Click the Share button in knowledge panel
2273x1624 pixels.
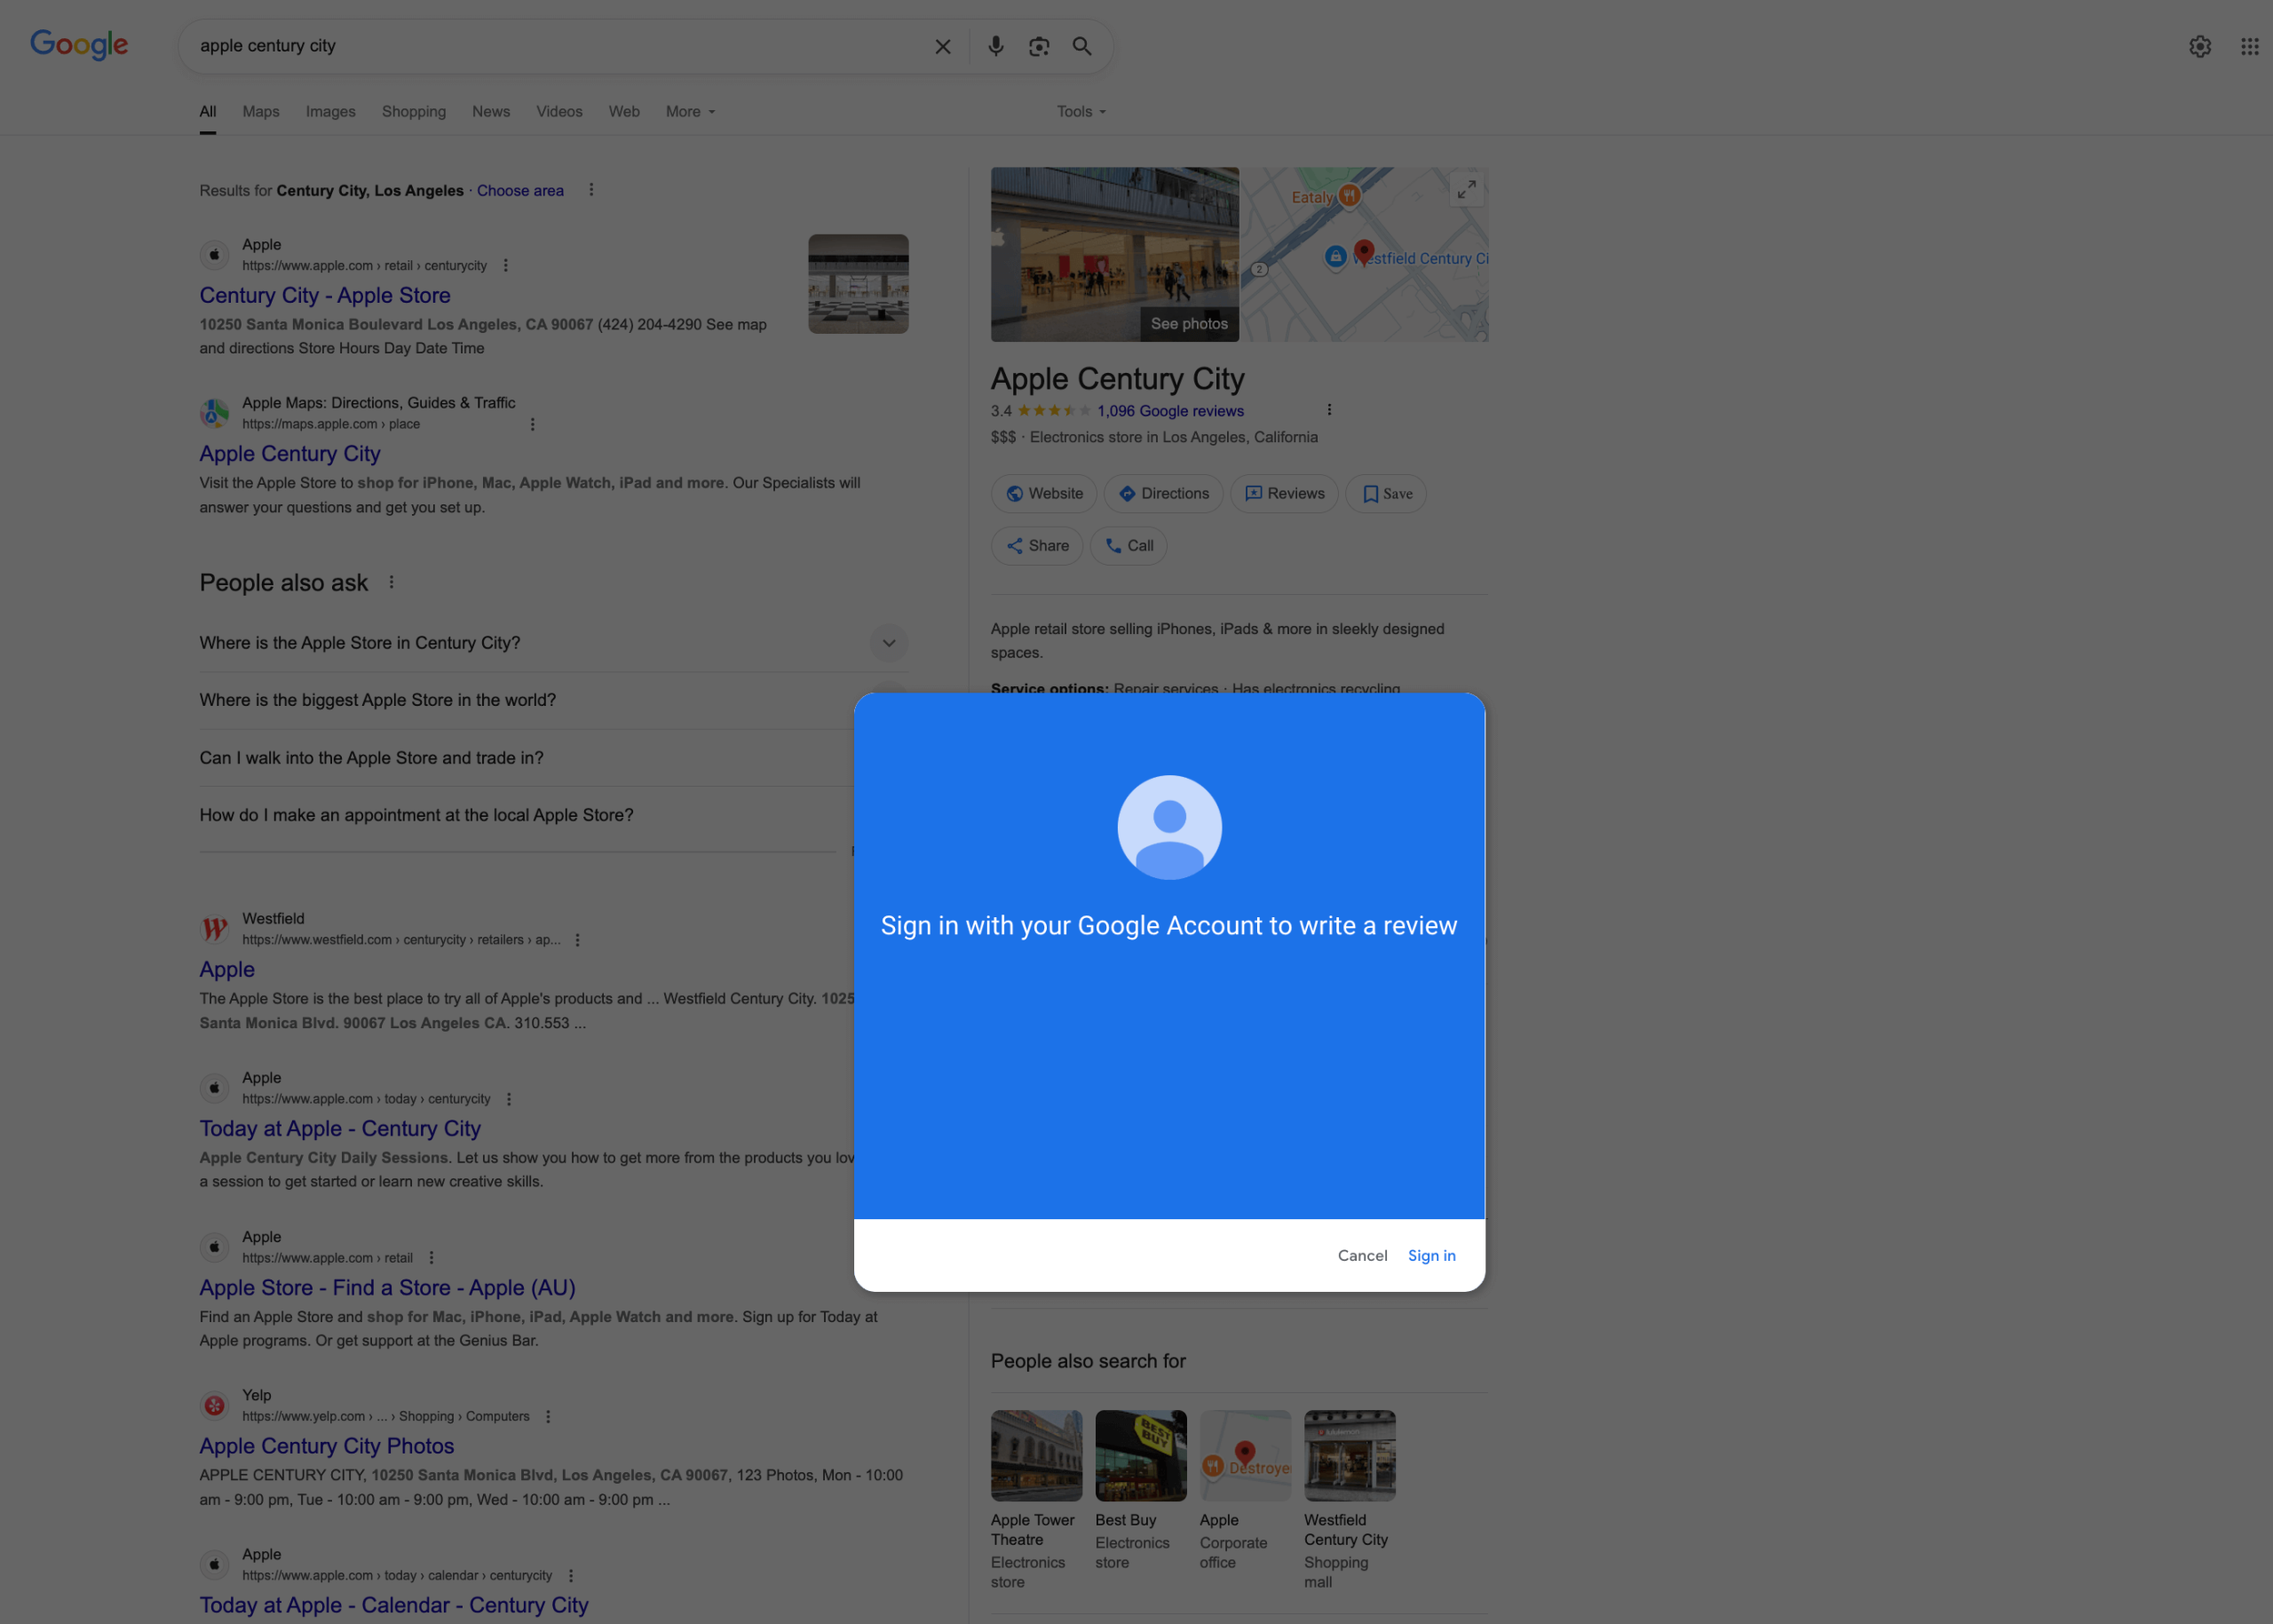(1037, 546)
